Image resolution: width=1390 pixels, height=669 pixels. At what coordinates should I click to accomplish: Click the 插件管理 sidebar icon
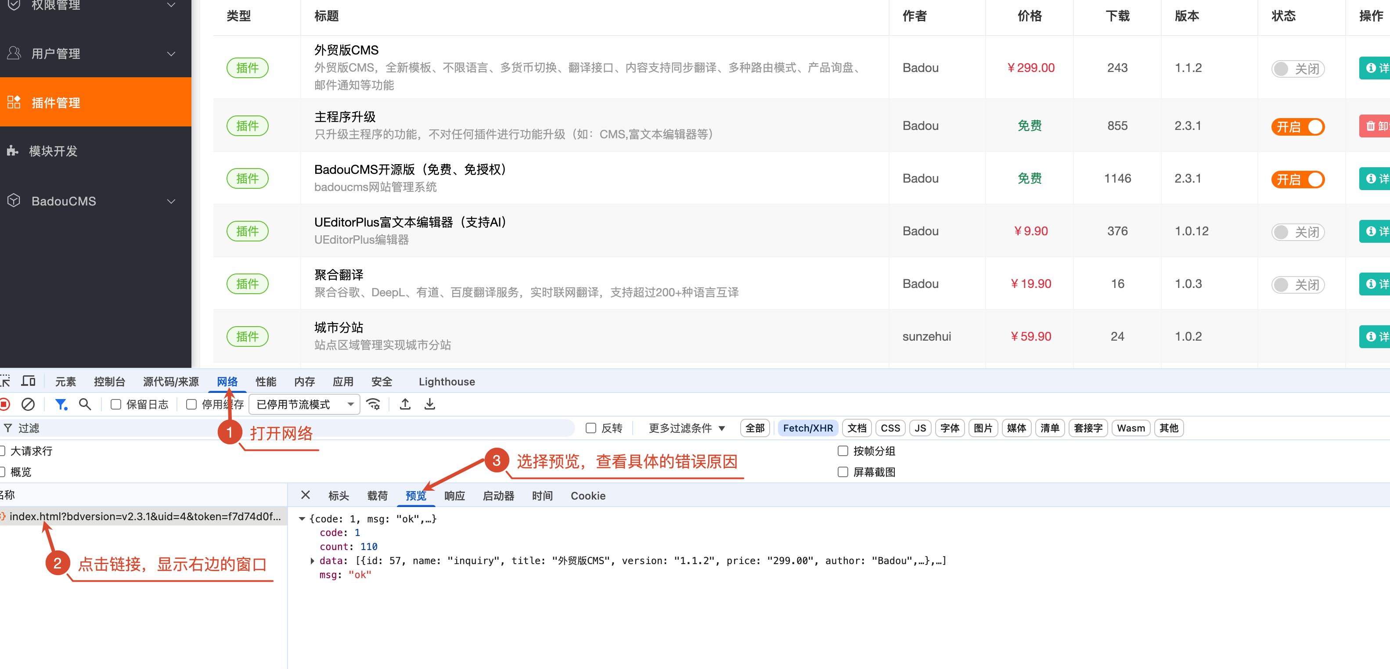pos(14,102)
